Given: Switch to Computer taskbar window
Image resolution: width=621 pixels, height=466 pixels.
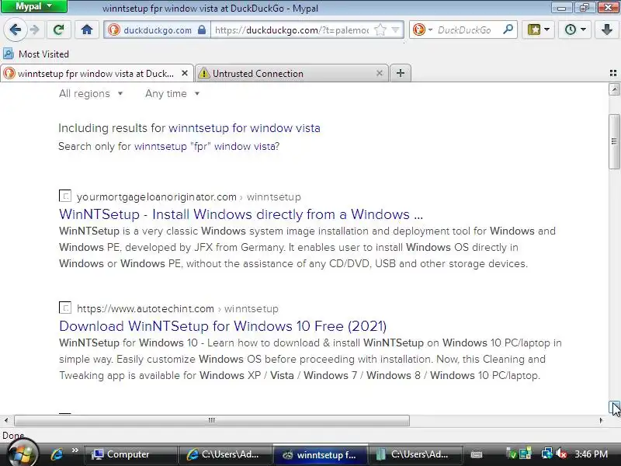Looking at the screenshot, I should (130, 454).
